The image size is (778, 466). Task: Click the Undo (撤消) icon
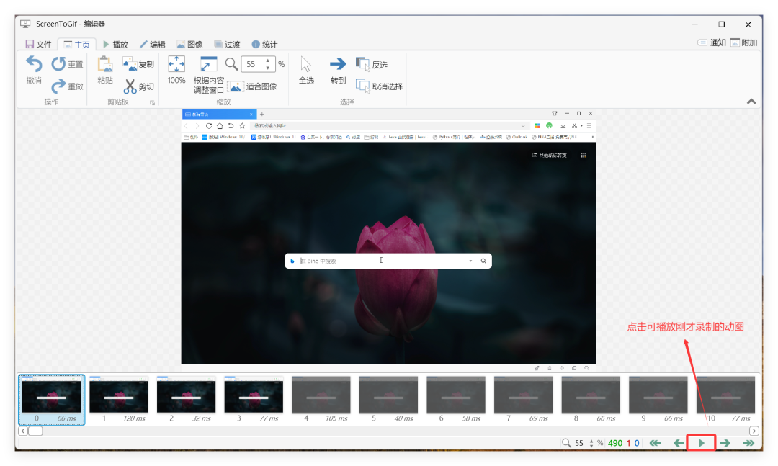click(34, 64)
